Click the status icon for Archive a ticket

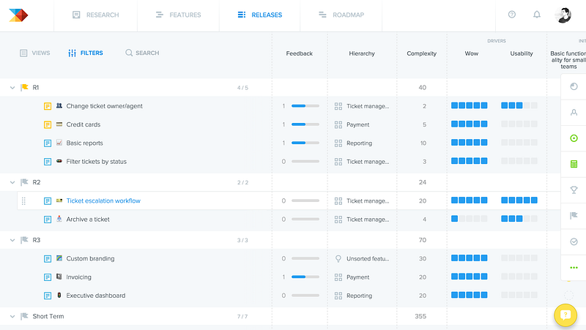pyautogui.click(x=48, y=220)
